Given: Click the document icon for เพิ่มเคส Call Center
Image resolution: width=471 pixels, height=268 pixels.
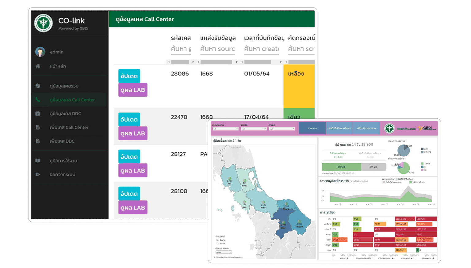Looking at the screenshot, I should pos(38,127).
